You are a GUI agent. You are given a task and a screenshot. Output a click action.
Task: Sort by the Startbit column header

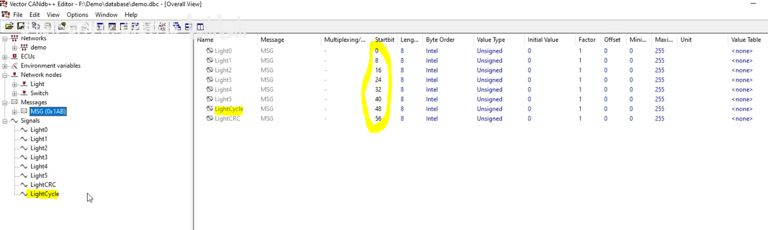(x=385, y=40)
